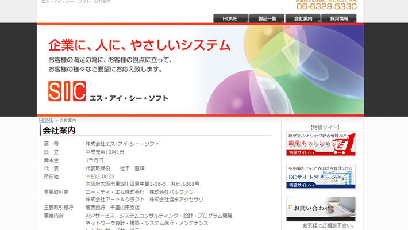Click the 設立 row label

[x=51, y=152]
